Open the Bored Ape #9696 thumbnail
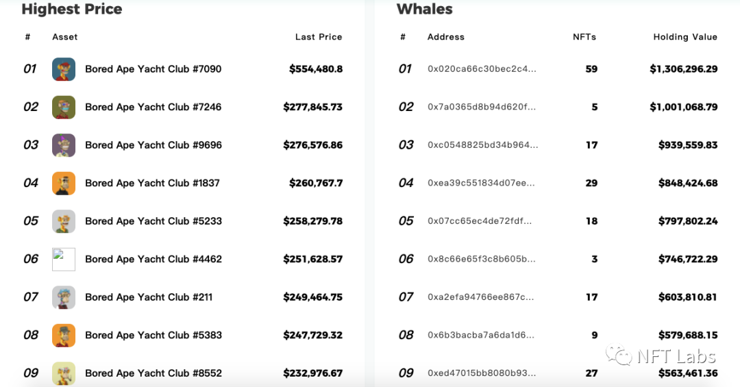Image resolution: width=740 pixels, height=387 pixels. click(64, 145)
